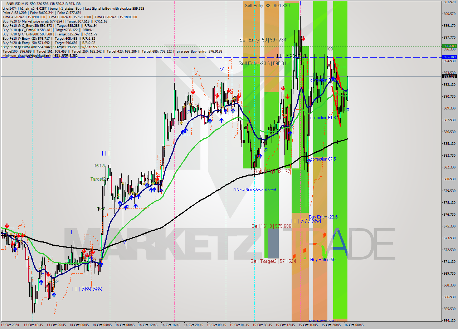Click the '14 Oct 20:45' time label
This screenshot has width=458, height=329.
(194, 325)
